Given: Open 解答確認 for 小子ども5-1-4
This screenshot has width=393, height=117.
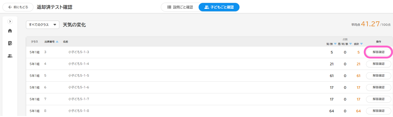Looking at the screenshot, I should tap(379, 64).
